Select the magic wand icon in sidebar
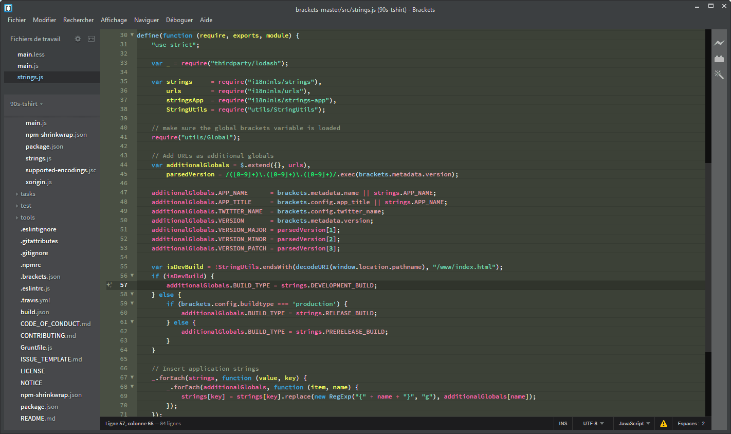Image resolution: width=731 pixels, height=434 pixels. 719,75
